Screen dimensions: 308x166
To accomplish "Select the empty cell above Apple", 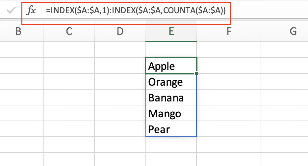I will pyautogui.click(x=171, y=50).
